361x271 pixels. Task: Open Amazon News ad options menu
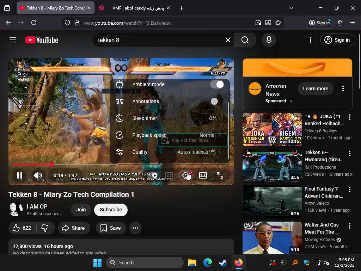tap(343, 89)
